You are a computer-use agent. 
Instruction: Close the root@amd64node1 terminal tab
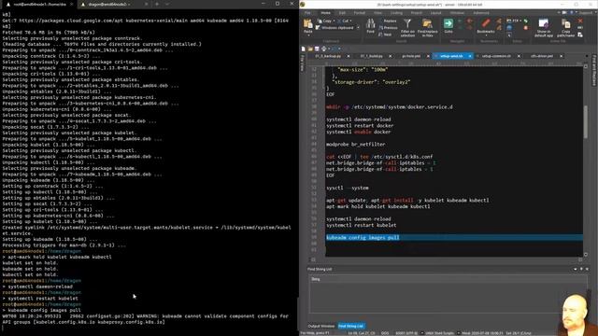pyautogui.click(x=72, y=4)
